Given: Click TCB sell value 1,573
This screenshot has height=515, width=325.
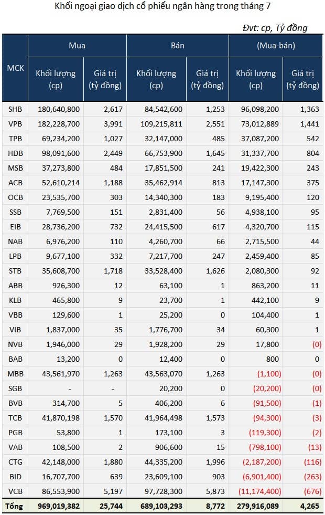Looking at the screenshot, I should click(x=215, y=418).
